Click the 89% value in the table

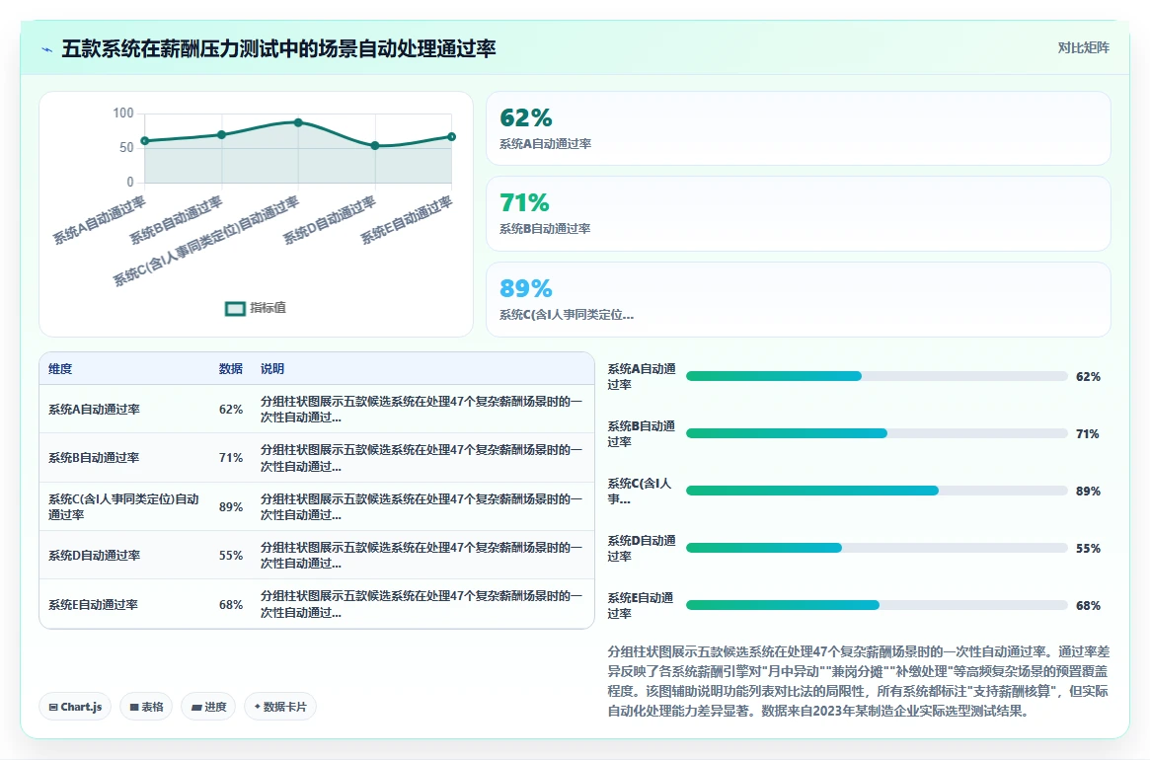click(x=230, y=507)
